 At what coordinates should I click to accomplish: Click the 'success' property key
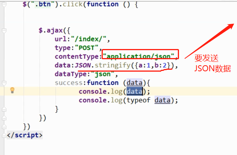tap(69, 83)
